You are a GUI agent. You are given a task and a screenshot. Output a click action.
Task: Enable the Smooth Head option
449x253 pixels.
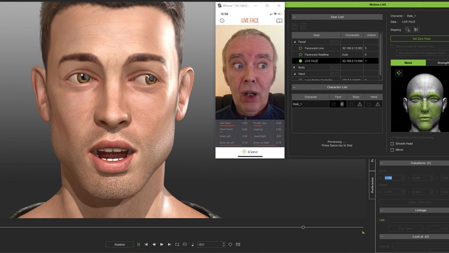click(x=392, y=144)
